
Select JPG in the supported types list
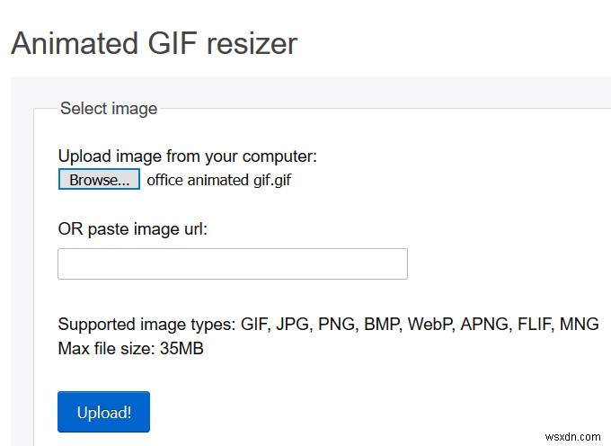point(292,325)
